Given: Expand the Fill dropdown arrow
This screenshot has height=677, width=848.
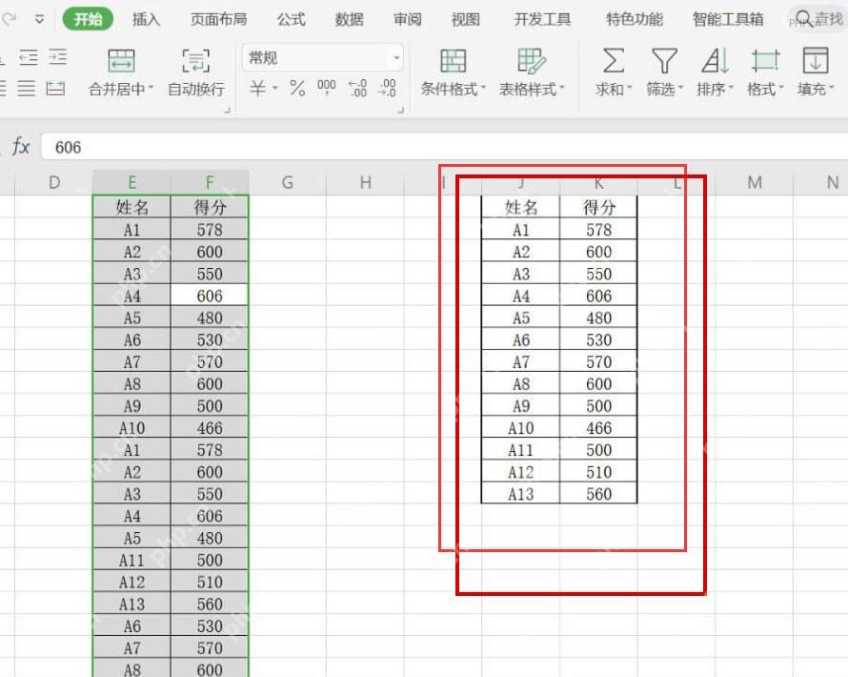Looking at the screenshot, I should (x=831, y=88).
